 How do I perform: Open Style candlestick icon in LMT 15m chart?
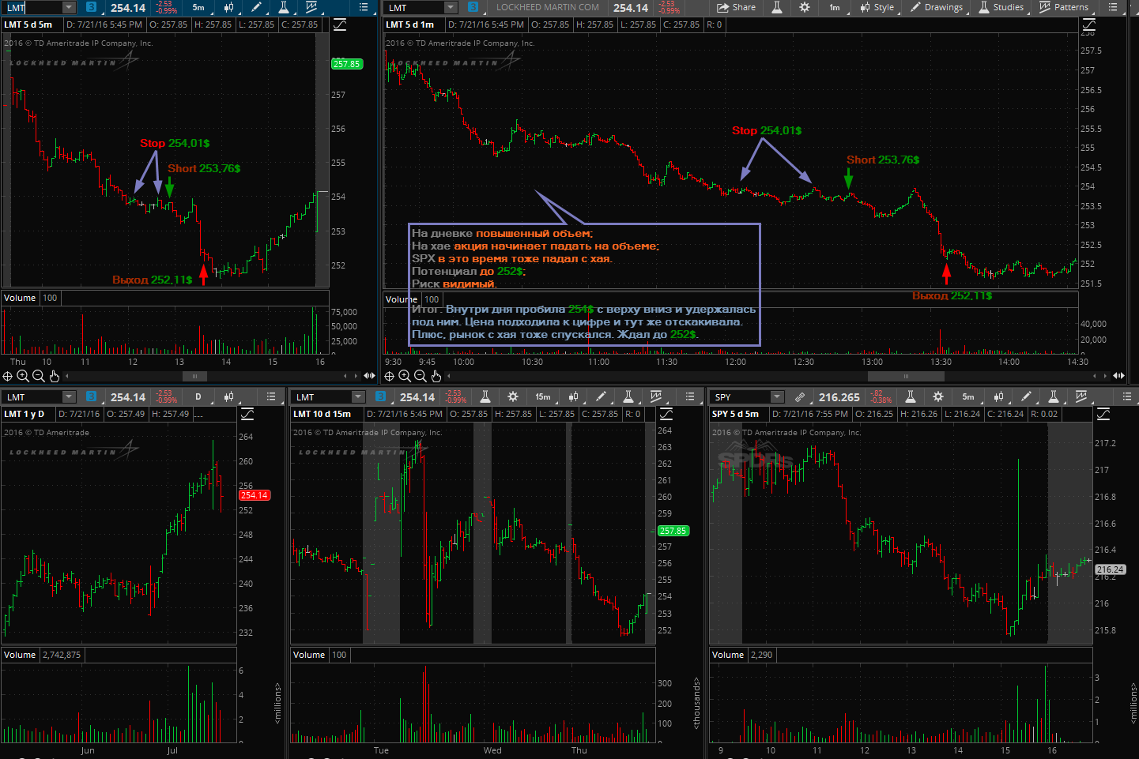pyautogui.click(x=573, y=396)
